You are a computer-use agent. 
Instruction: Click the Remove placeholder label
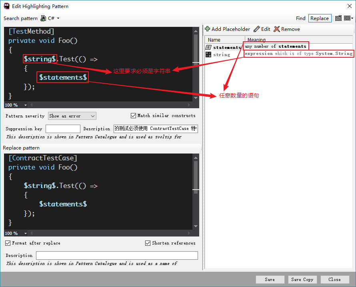(290, 29)
